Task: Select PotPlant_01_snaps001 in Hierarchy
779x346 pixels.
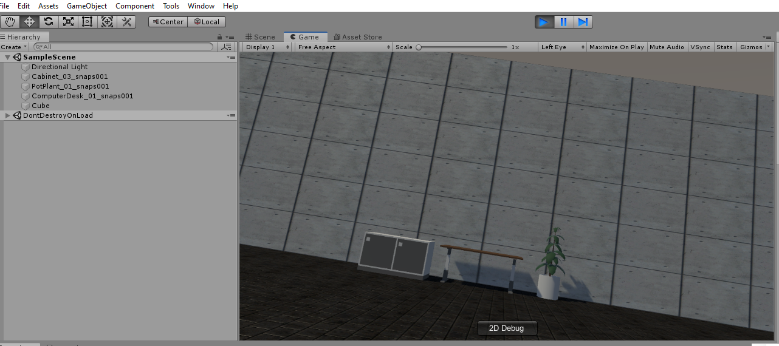Action: (70, 86)
